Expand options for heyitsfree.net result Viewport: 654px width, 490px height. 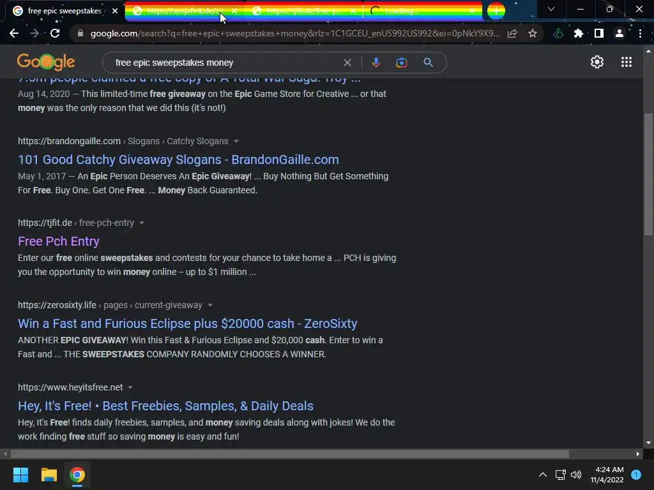tap(130, 387)
